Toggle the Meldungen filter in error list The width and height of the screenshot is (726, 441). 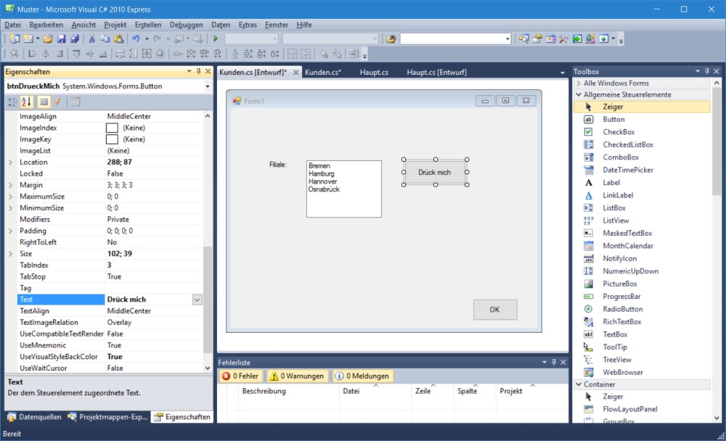click(x=362, y=376)
